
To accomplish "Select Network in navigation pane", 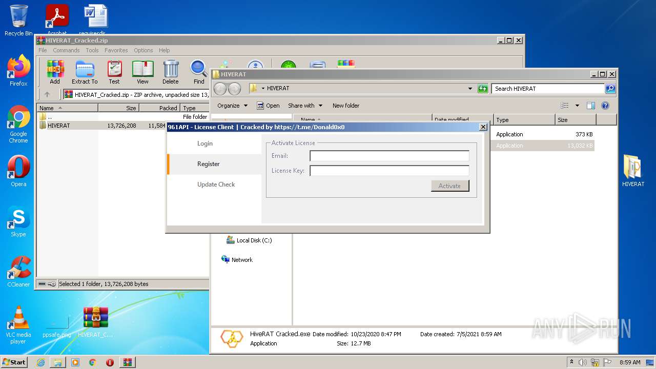I will [237, 260].
